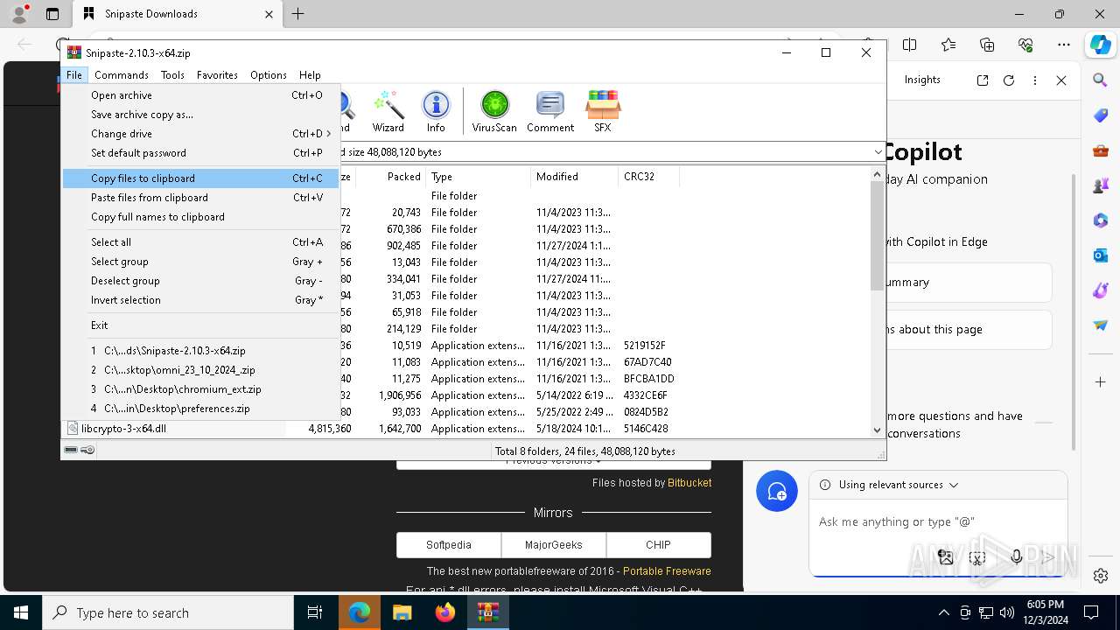Open Edge favorites star icon
This screenshot has height=630, width=1120.
tap(948, 45)
